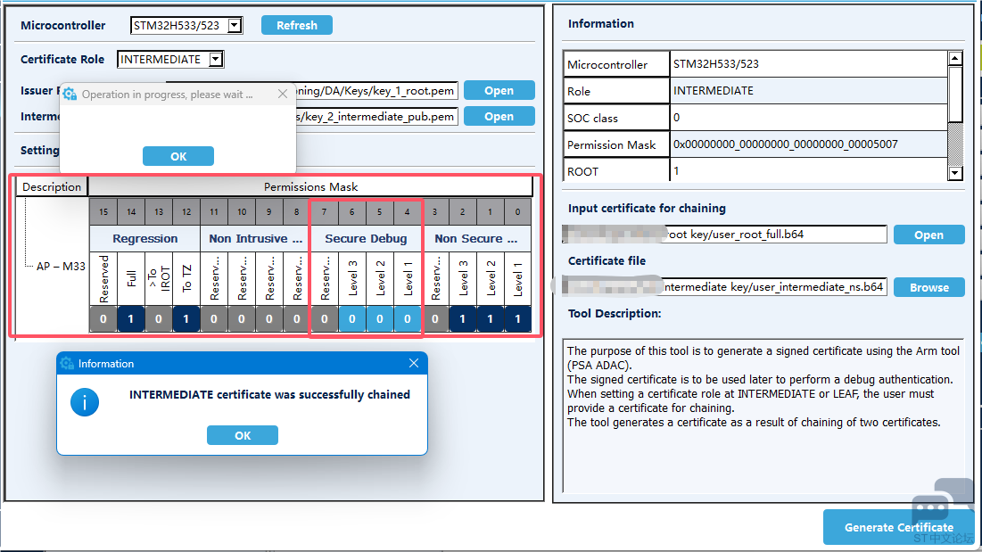Click the key_2_intermediate_pub.pem path field
Screen dimensions: 982x552
[377, 117]
